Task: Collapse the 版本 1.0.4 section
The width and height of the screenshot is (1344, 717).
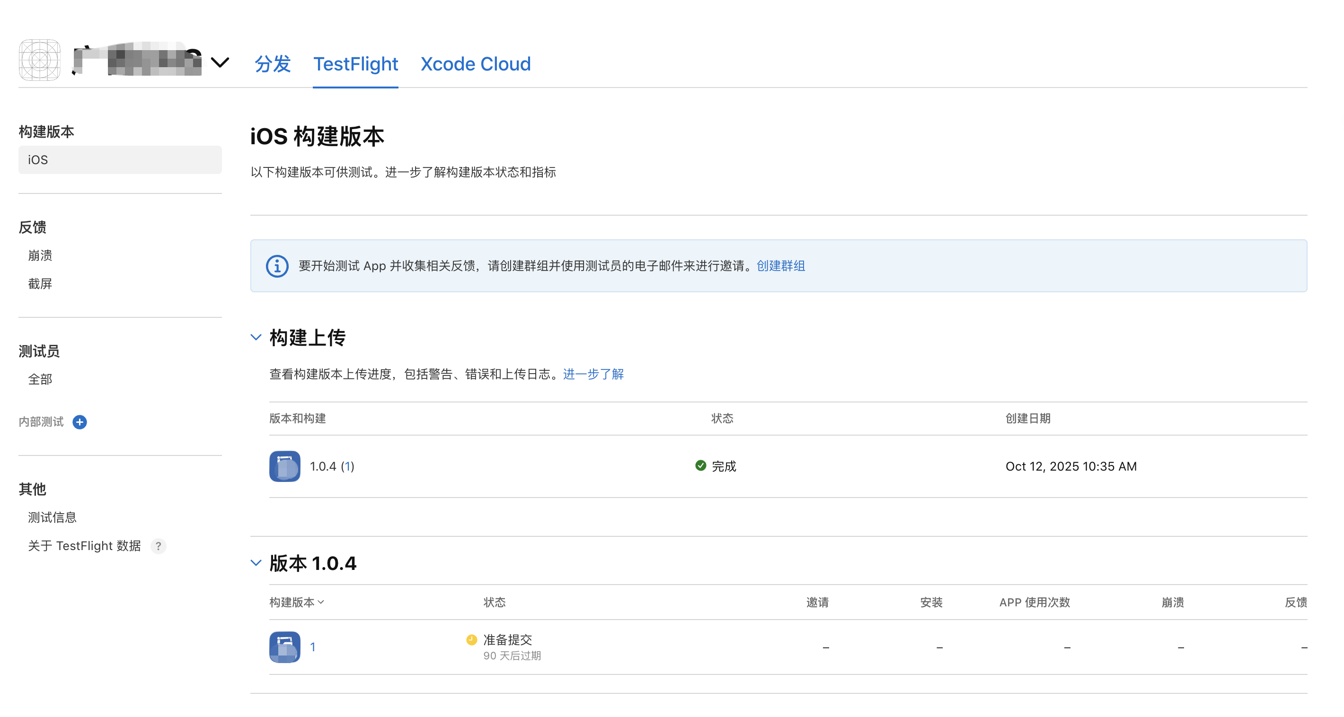Action: pos(256,563)
